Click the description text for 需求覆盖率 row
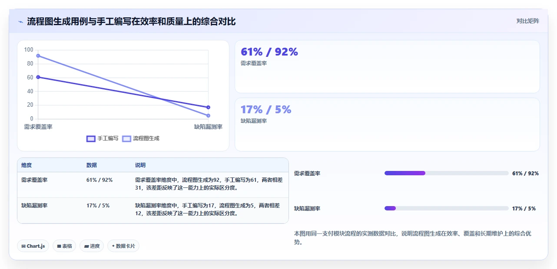Viewport: 557px width, 269px height. pos(209,184)
